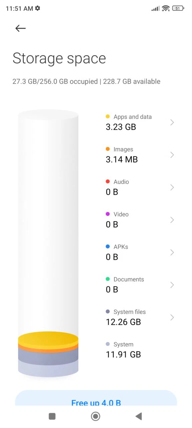The image size is (192, 428).
Task: Open System files details via its chevron
Action: pos(172,317)
